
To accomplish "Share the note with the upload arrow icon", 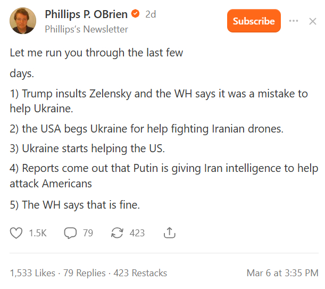I will 170,233.
